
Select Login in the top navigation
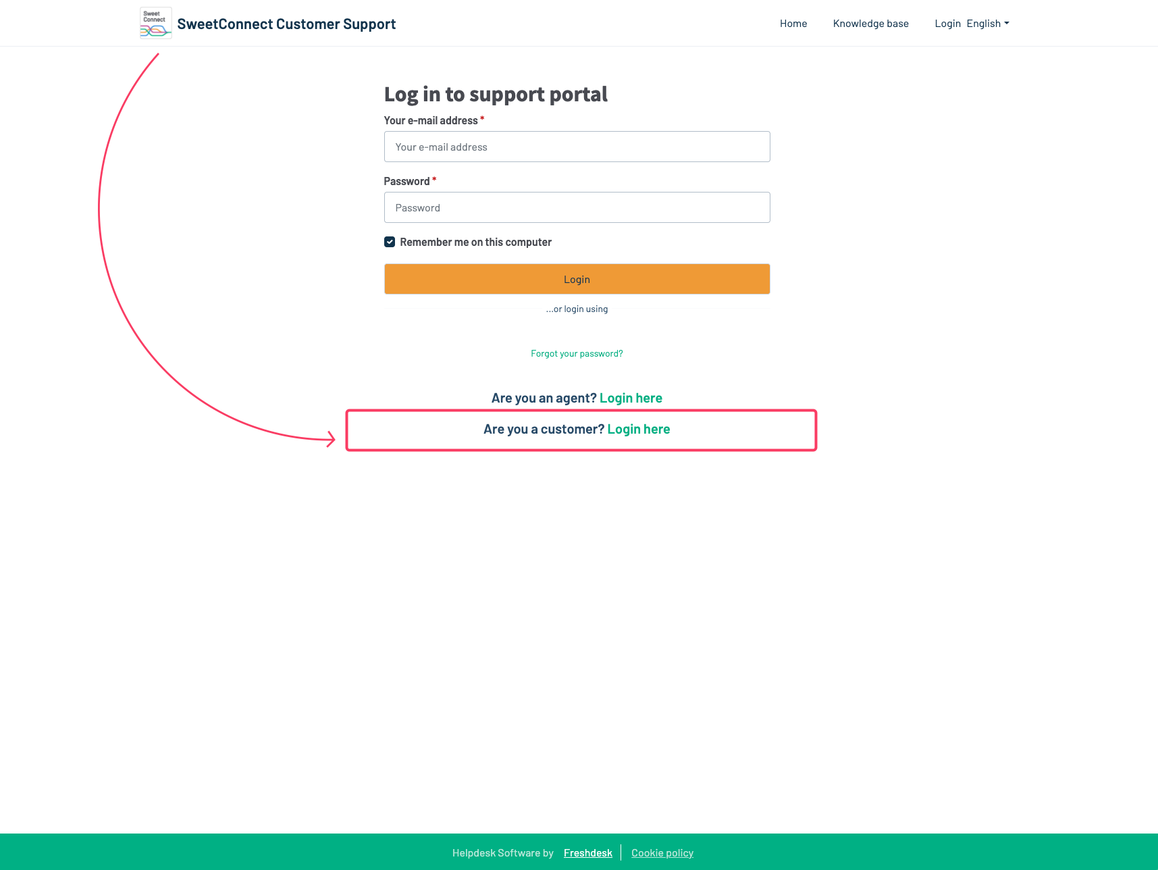tap(947, 24)
